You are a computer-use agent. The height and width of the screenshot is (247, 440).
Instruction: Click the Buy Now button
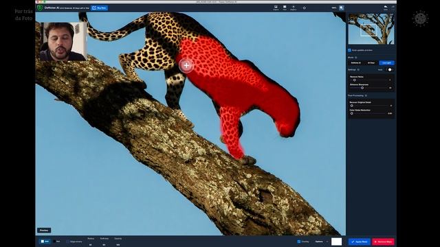coord(99,8)
